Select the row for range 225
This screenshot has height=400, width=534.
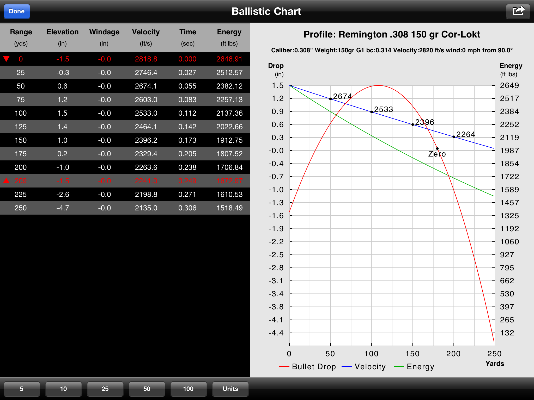coord(125,194)
